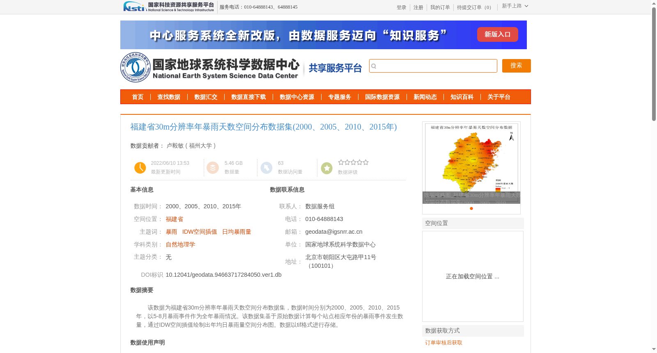This screenshot has width=657, height=353.
Task: Click the orange thumbnail carousel dot
Action: [x=471, y=208]
